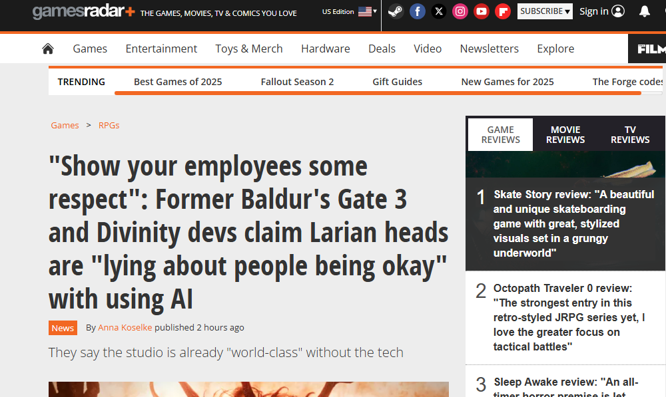The image size is (666, 397).
Task: Open the Newsletters menu item
Action: coord(490,49)
